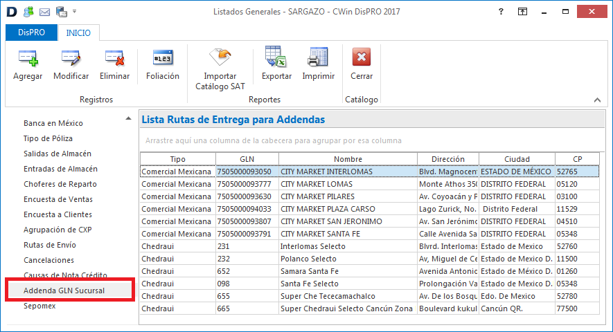
Task: Click the Eliminar record icon
Action: coord(114,58)
